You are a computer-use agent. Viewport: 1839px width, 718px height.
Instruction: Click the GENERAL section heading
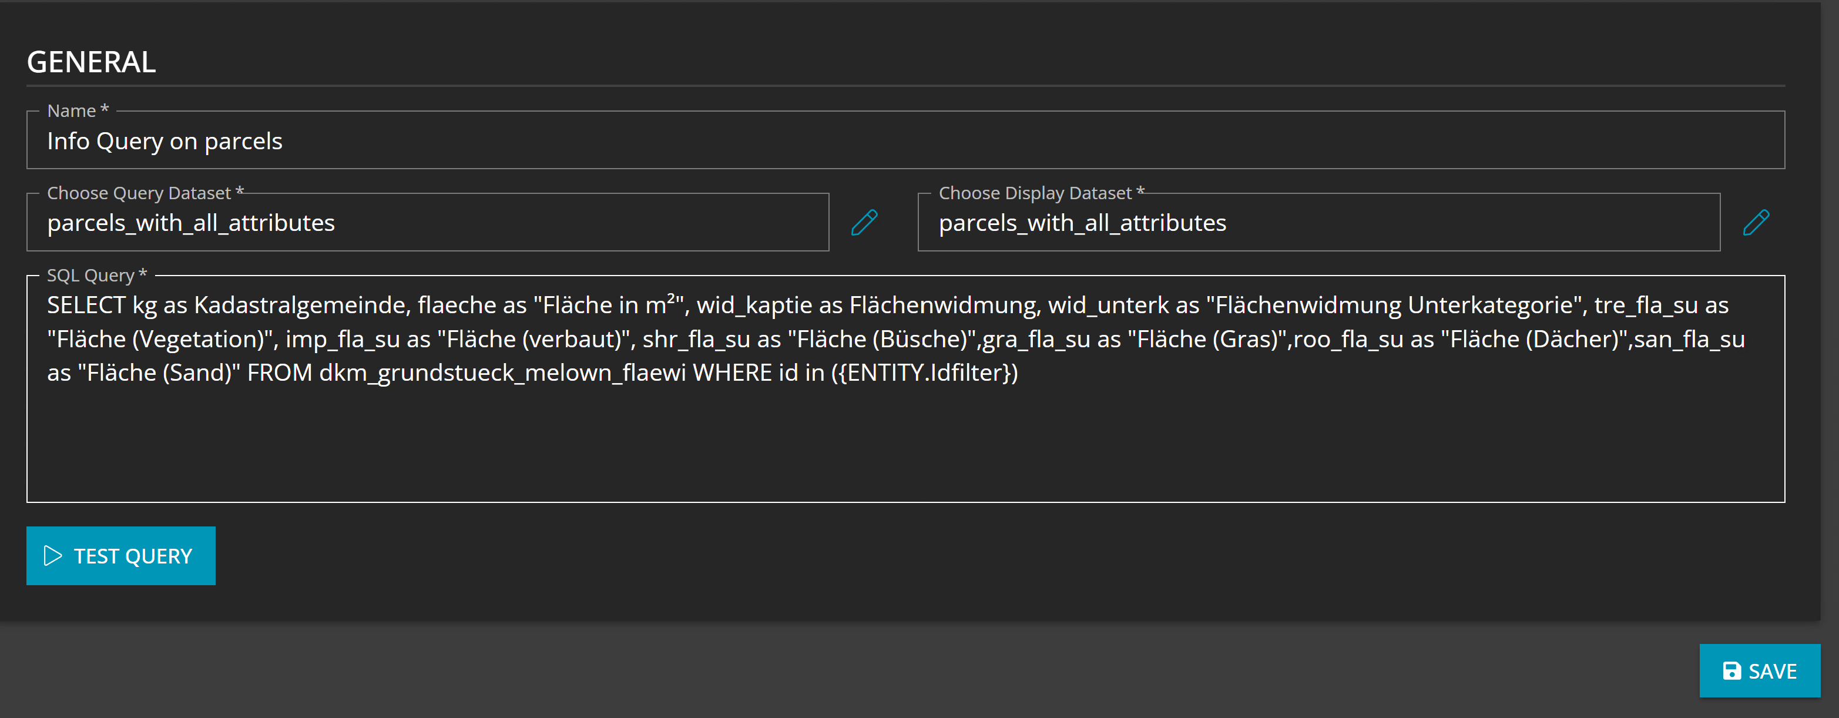tap(92, 62)
